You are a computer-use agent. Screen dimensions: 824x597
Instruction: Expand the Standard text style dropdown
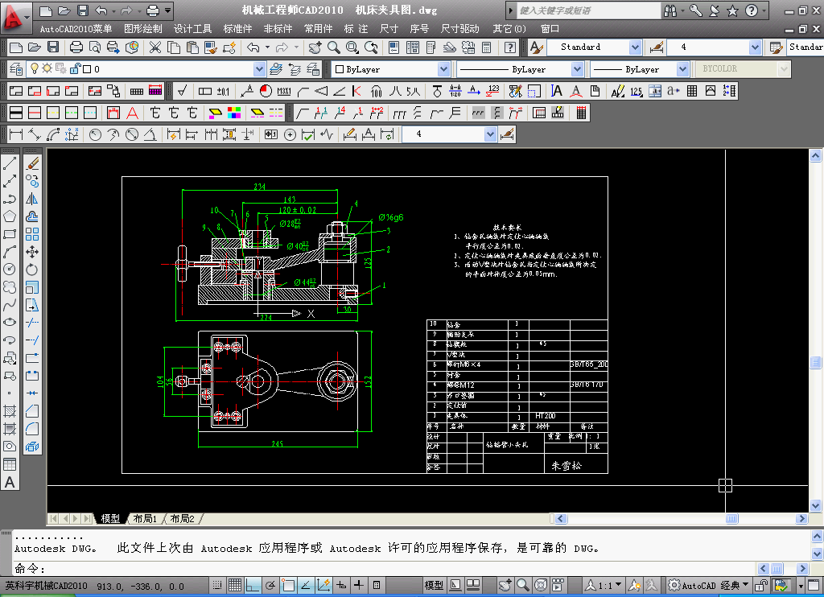pyautogui.click(x=635, y=47)
